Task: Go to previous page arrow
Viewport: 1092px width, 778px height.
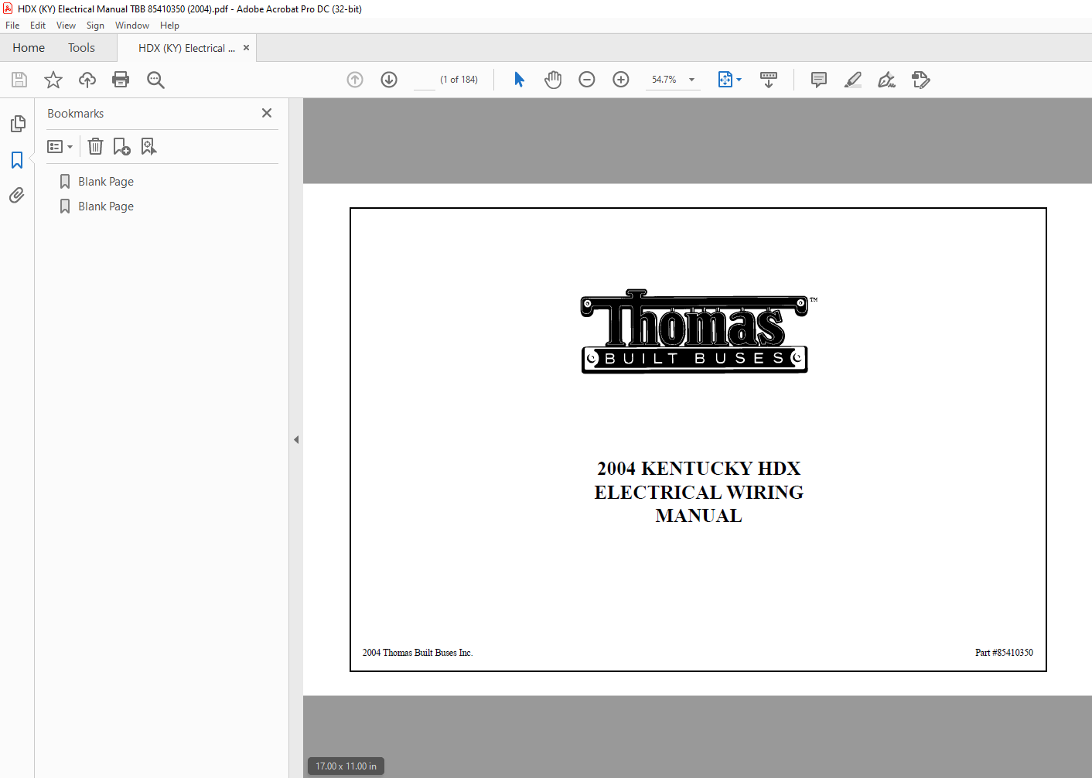Action: tap(355, 80)
